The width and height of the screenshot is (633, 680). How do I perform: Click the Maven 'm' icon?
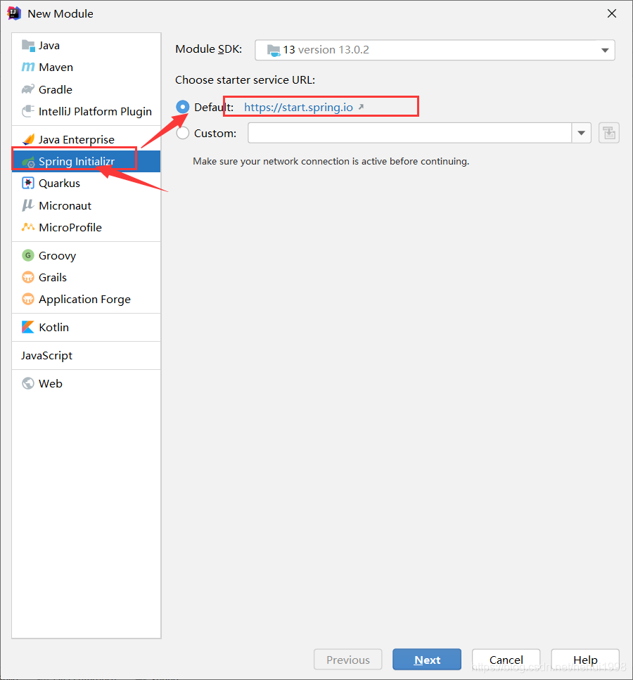[28, 68]
